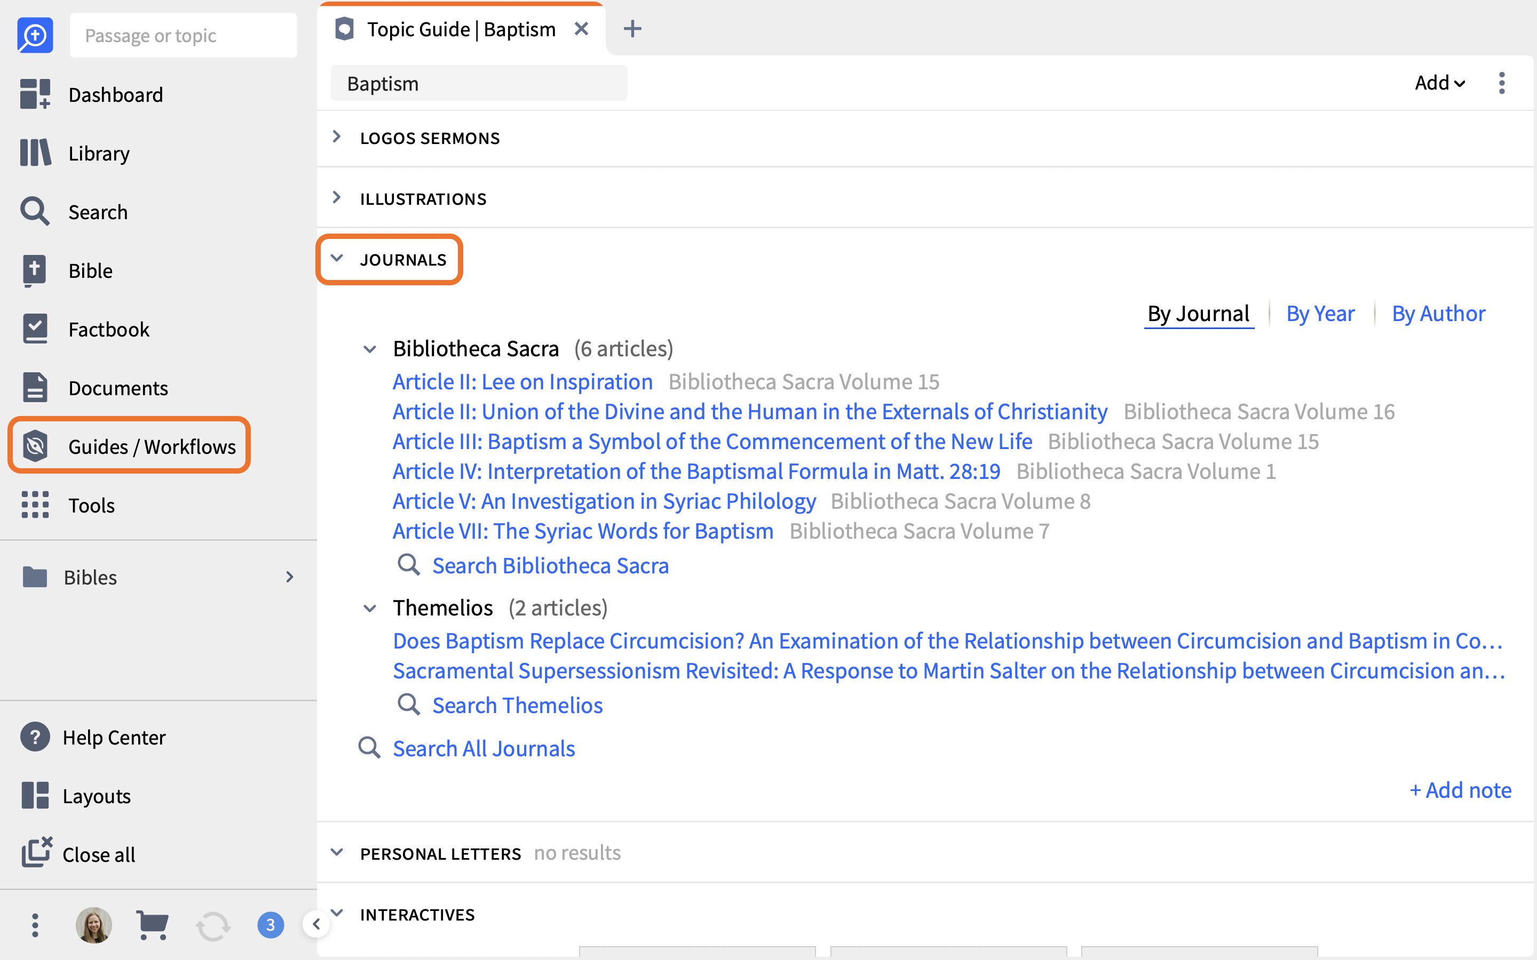
Task: Open Article II: Lee on Inspiration
Action: (522, 381)
